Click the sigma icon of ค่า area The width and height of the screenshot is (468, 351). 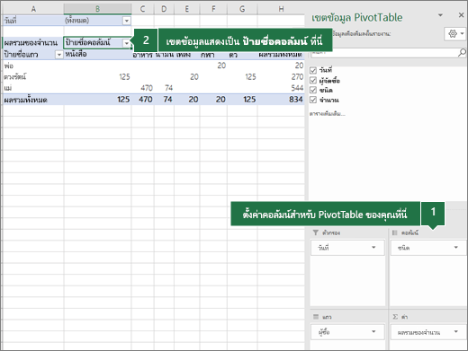(x=395, y=317)
